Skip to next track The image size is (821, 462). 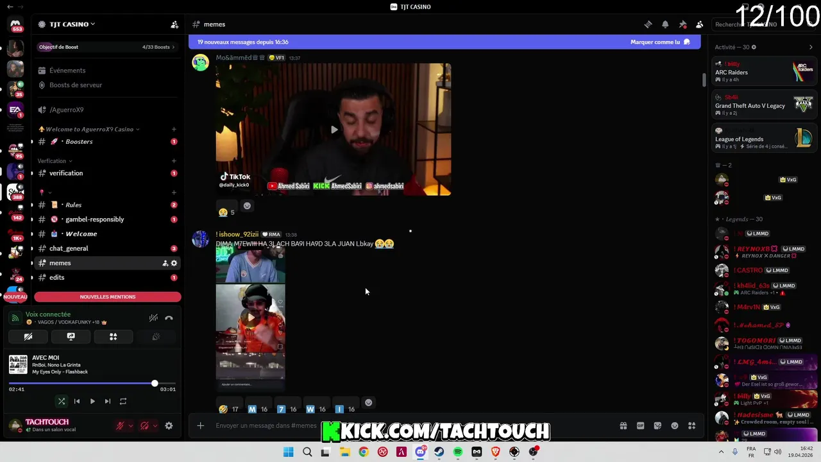point(108,401)
